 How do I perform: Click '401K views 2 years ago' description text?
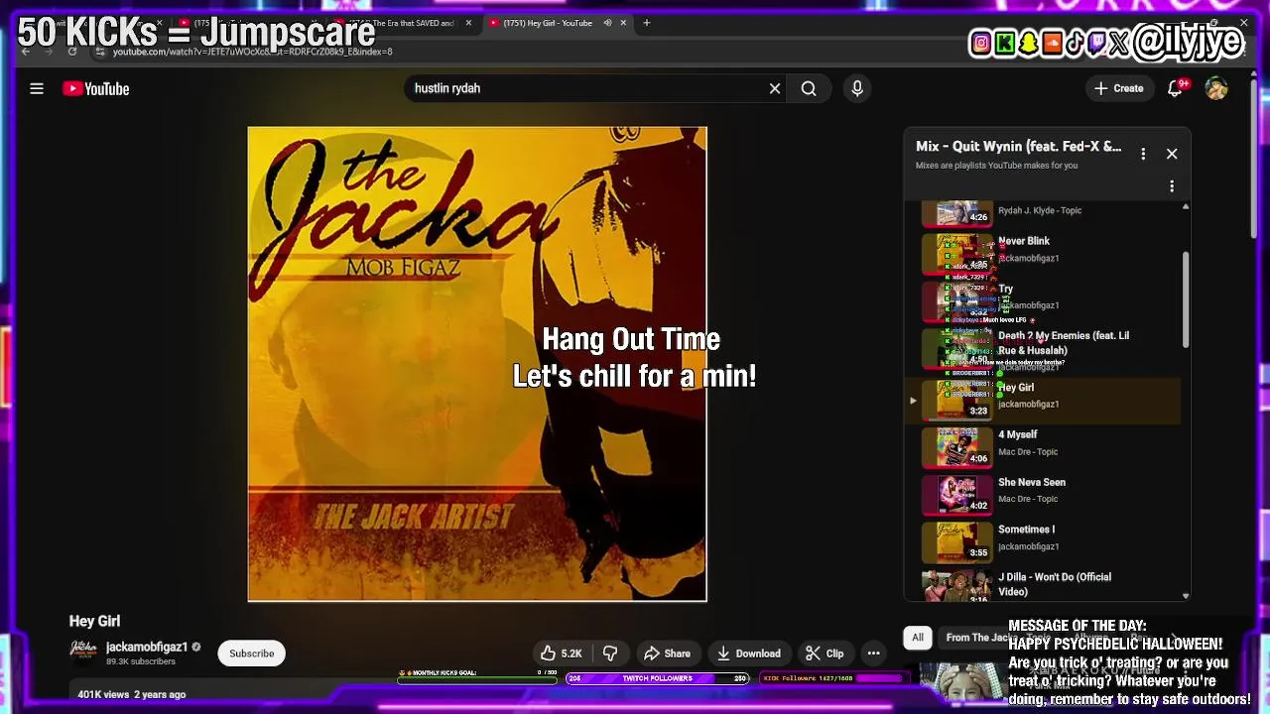coord(132,694)
